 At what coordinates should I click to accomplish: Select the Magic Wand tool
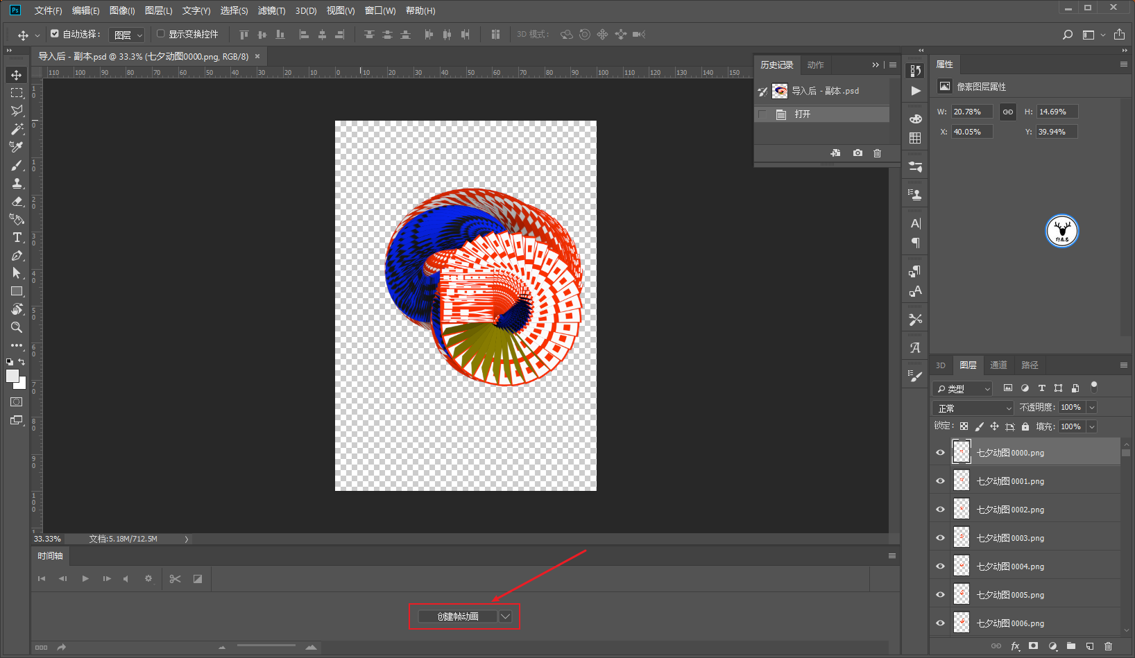(x=17, y=129)
